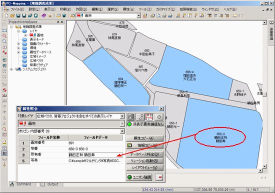
Task: Click the red arrows icon in the left toolbar
Action: (x=4, y=52)
